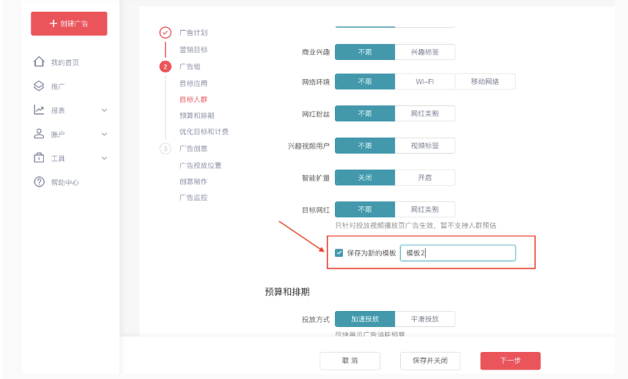Select WI-FI for 网络环境
This screenshot has height=379, width=628.
tap(425, 82)
